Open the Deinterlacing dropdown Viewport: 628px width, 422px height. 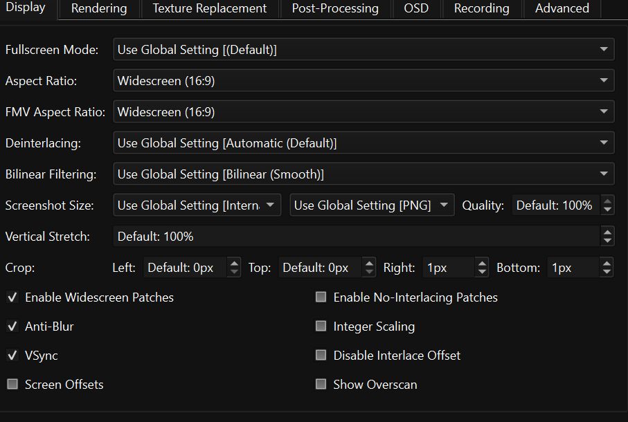[x=364, y=143]
